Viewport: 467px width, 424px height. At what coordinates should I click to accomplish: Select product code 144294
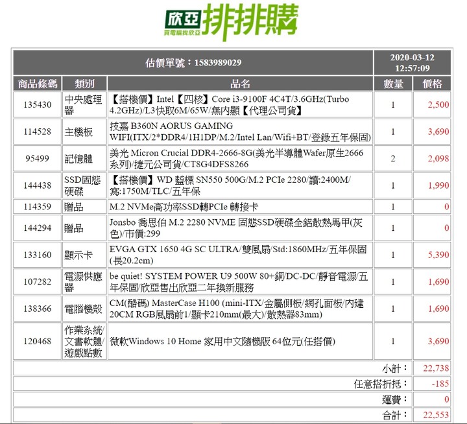click(38, 228)
